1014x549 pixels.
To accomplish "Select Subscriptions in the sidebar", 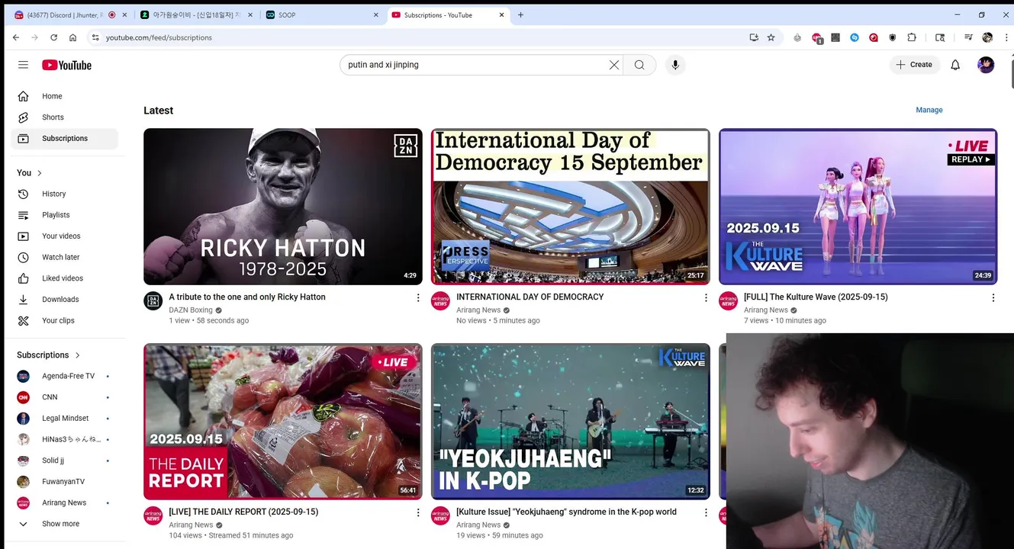I will 65,139.
